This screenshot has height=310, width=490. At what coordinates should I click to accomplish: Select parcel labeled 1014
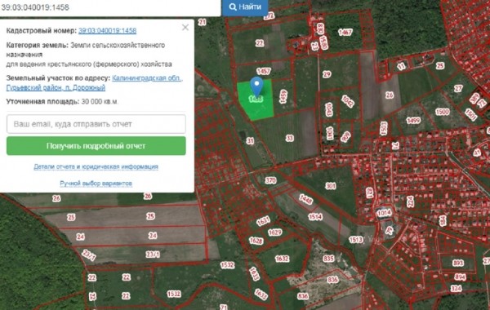click(384, 213)
